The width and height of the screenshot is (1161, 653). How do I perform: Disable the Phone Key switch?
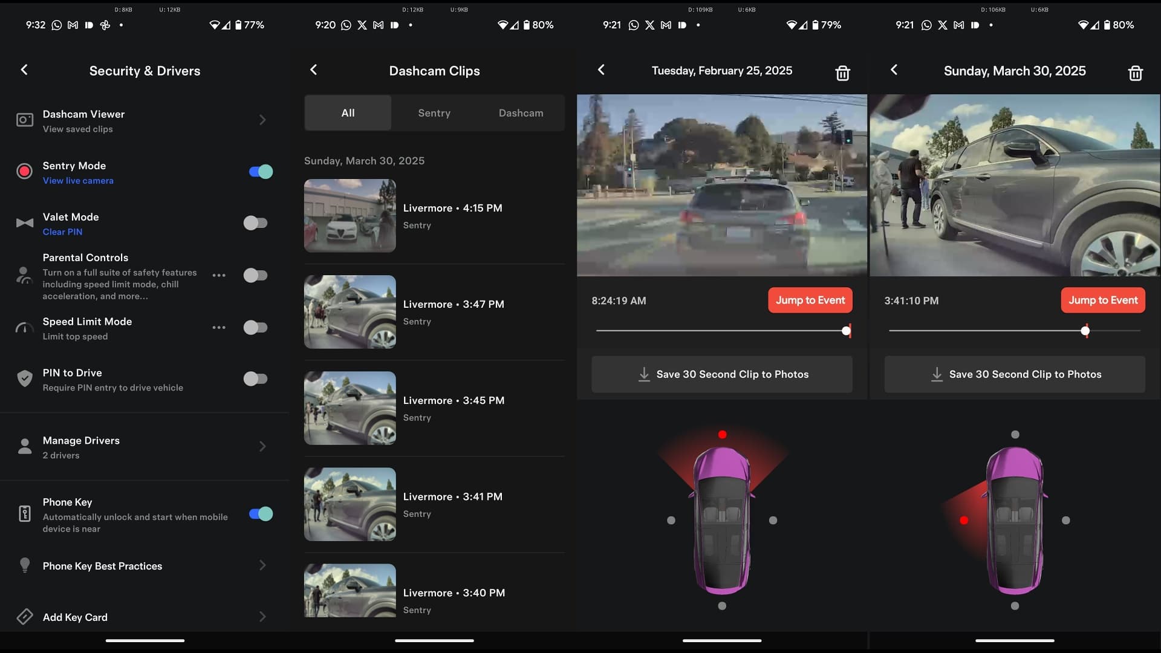point(261,514)
